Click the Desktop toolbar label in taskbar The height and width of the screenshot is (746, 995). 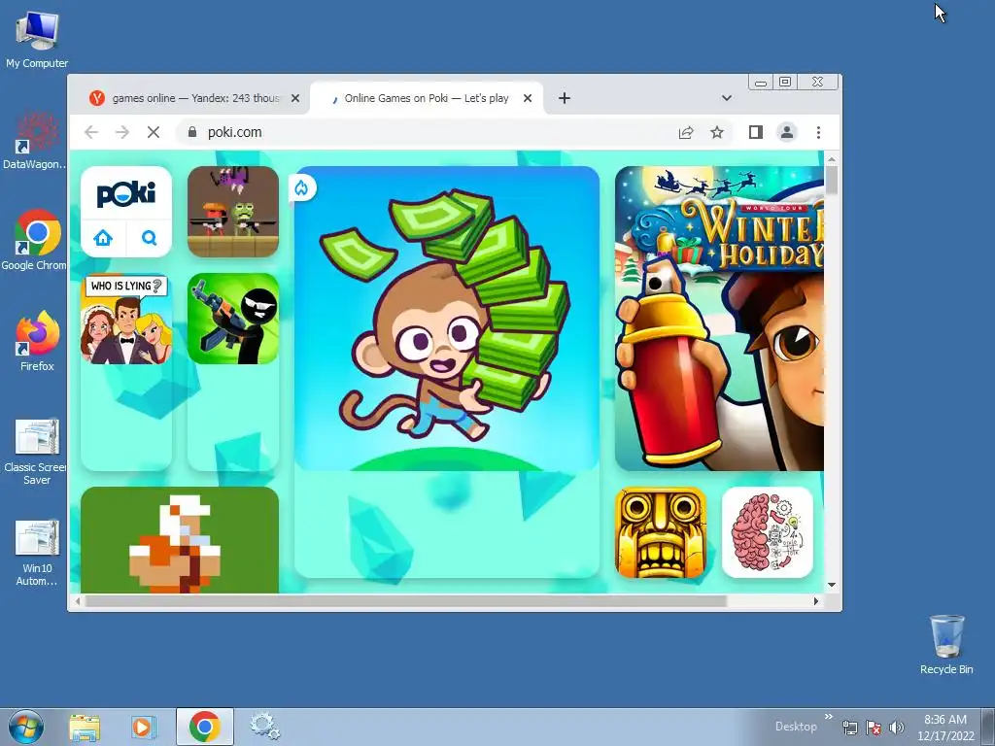point(796,727)
